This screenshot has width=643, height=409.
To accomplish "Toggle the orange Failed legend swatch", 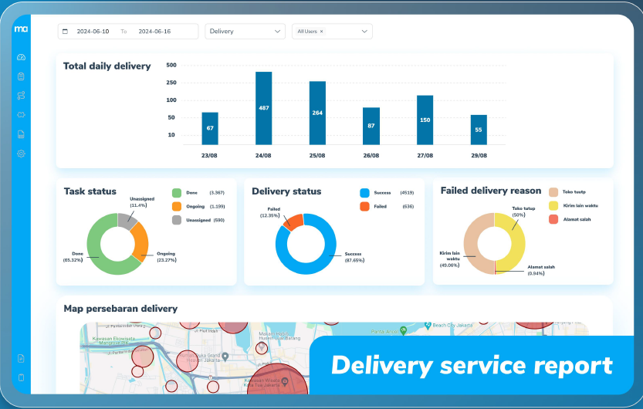I will point(364,207).
